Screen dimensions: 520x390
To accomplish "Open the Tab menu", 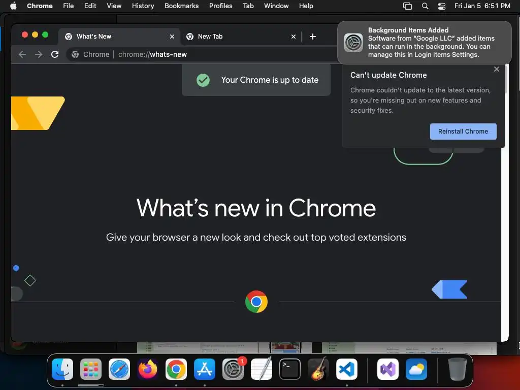I will point(248,6).
